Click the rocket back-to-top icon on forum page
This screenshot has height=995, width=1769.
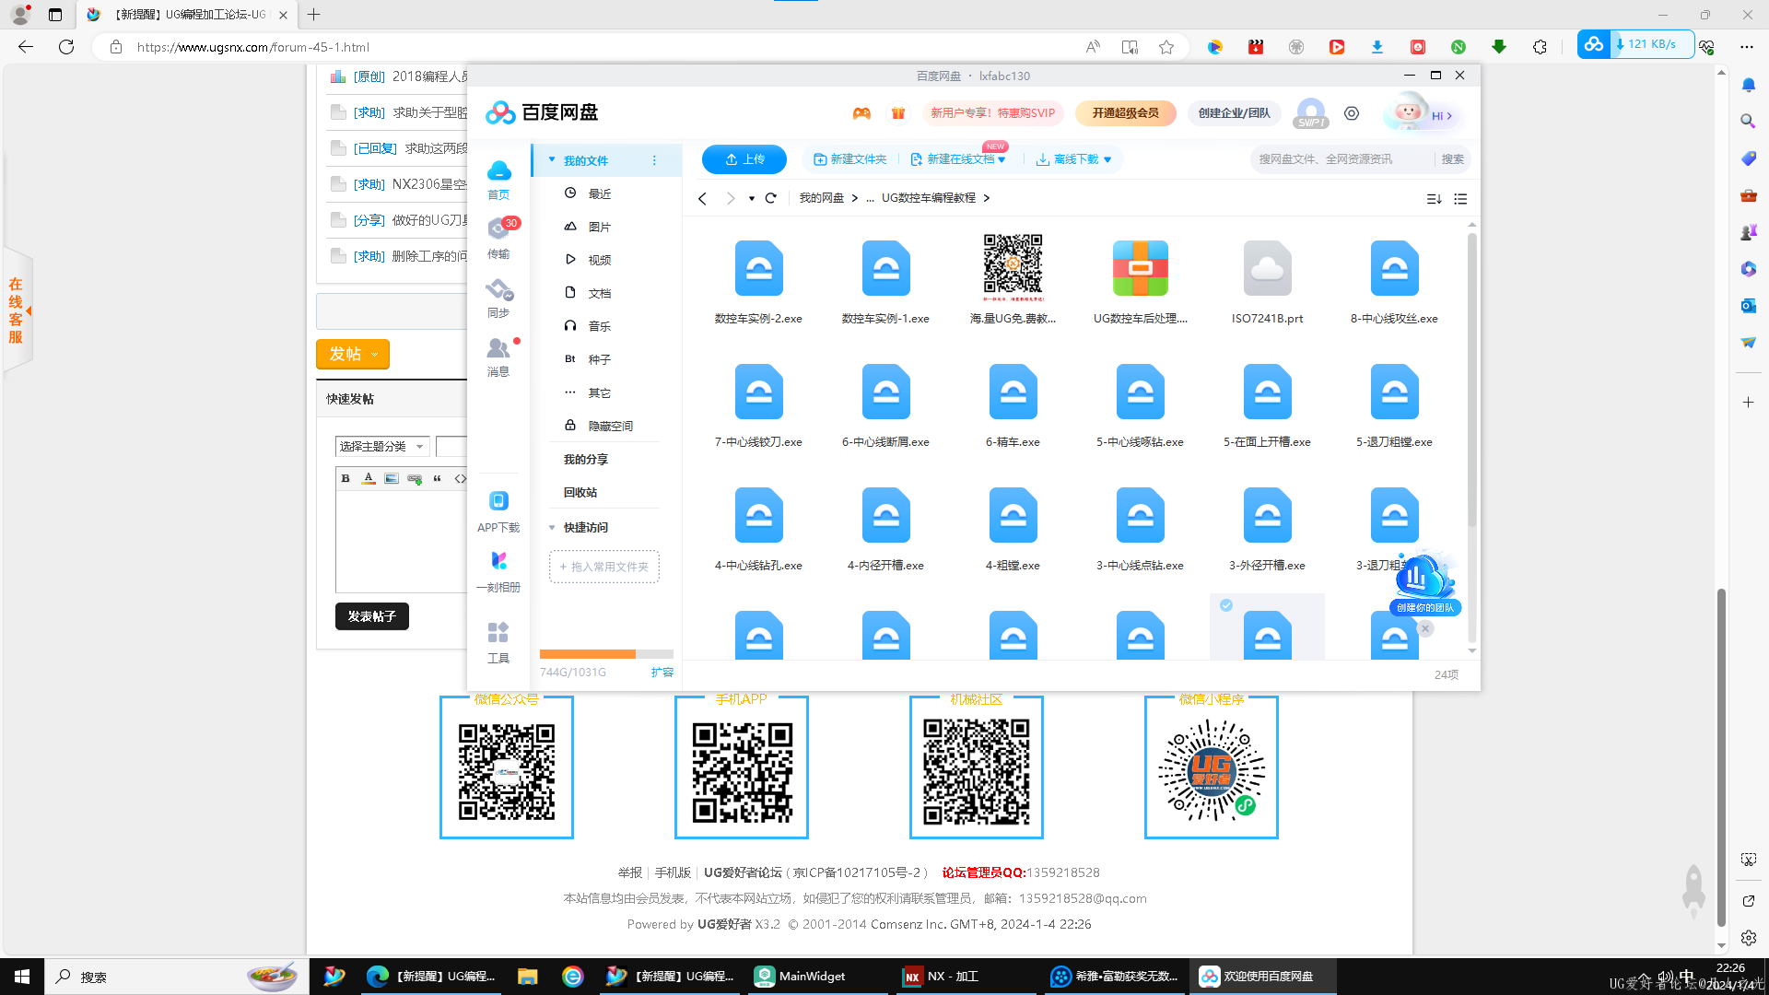point(1693,890)
